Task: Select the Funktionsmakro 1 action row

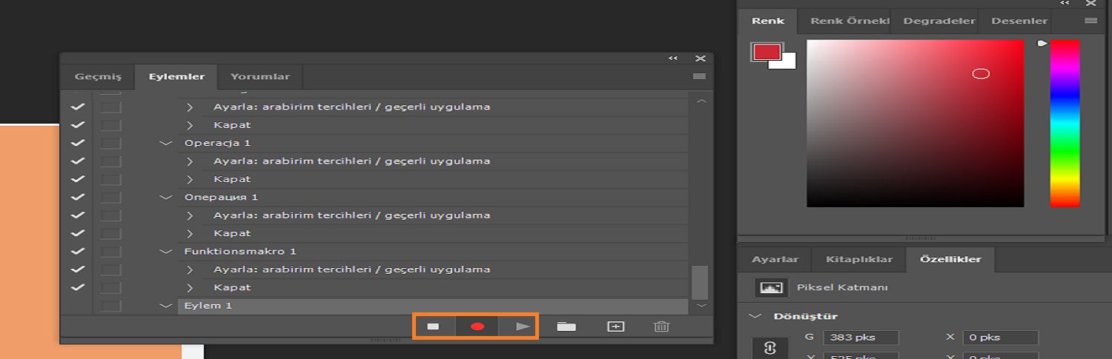Action: [x=433, y=251]
